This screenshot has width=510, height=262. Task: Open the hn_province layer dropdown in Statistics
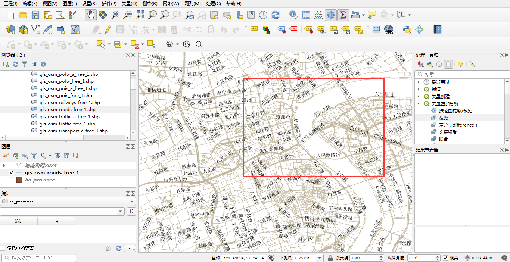click(68, 202)
